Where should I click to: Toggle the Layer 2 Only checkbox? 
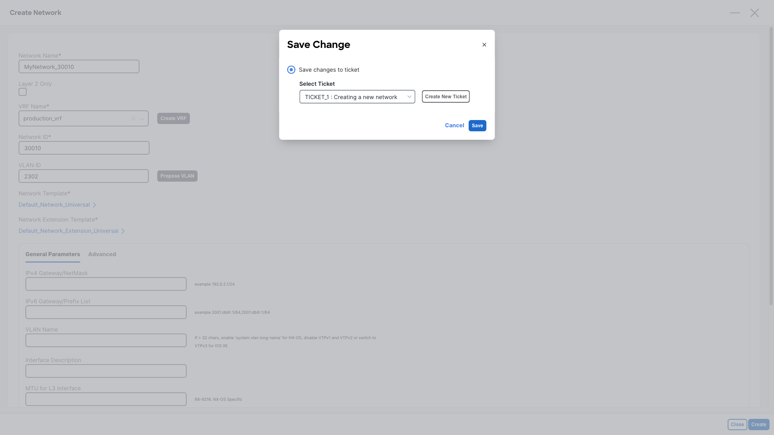(x=23, y=92)
